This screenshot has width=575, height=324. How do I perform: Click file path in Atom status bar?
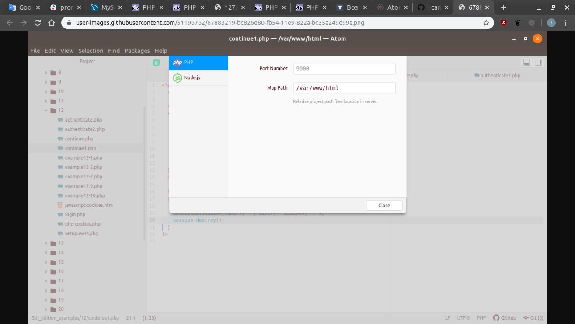tap(75, 318)
